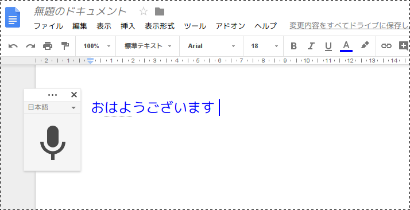Open the アドオン menu

pyautogui.click(x=230, y=26)
